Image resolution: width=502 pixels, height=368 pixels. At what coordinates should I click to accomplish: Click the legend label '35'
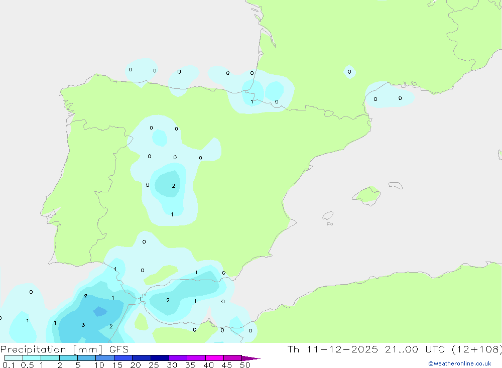(190, 365)
